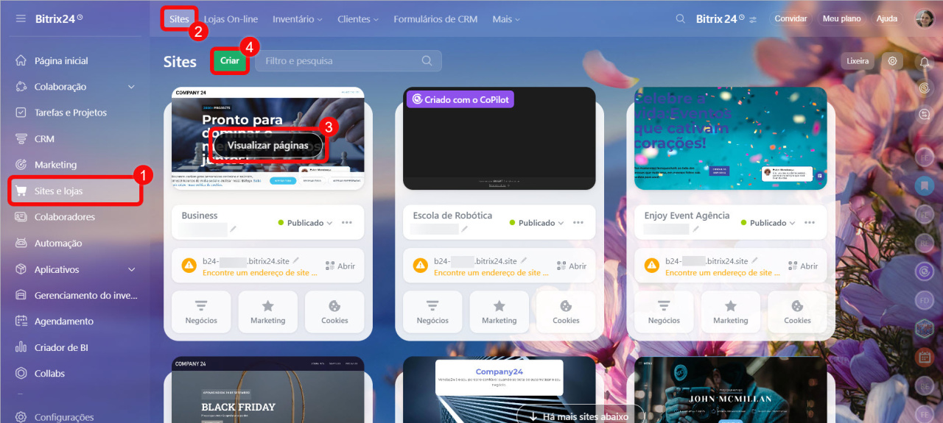Click the filter field search magnifier icon
This screenshot has height=423, width=943.
pyautogui.click(x=427, y=61)
